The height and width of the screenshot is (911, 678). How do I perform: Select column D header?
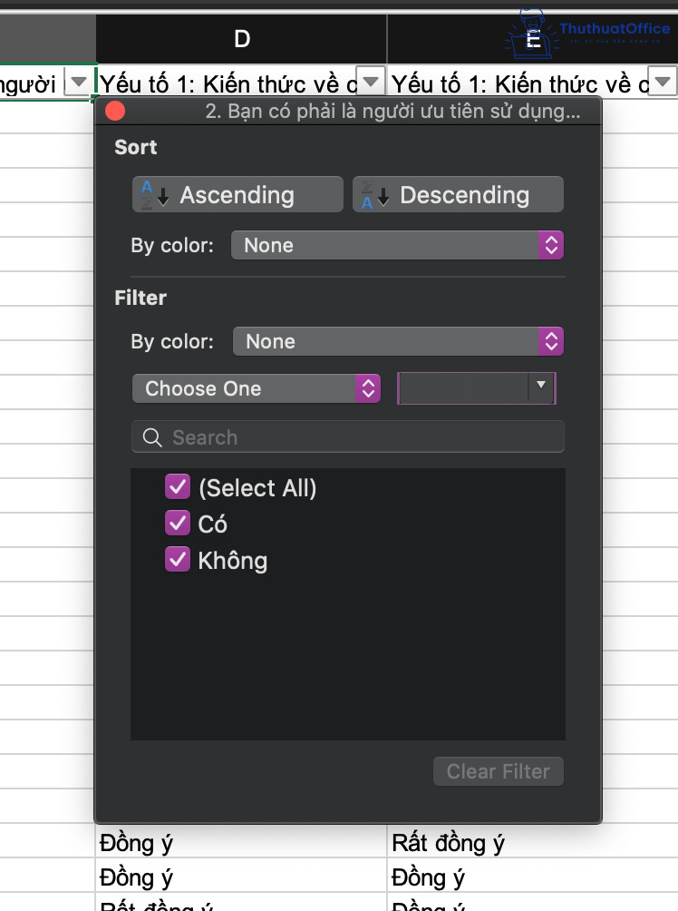tap(241, 38)
